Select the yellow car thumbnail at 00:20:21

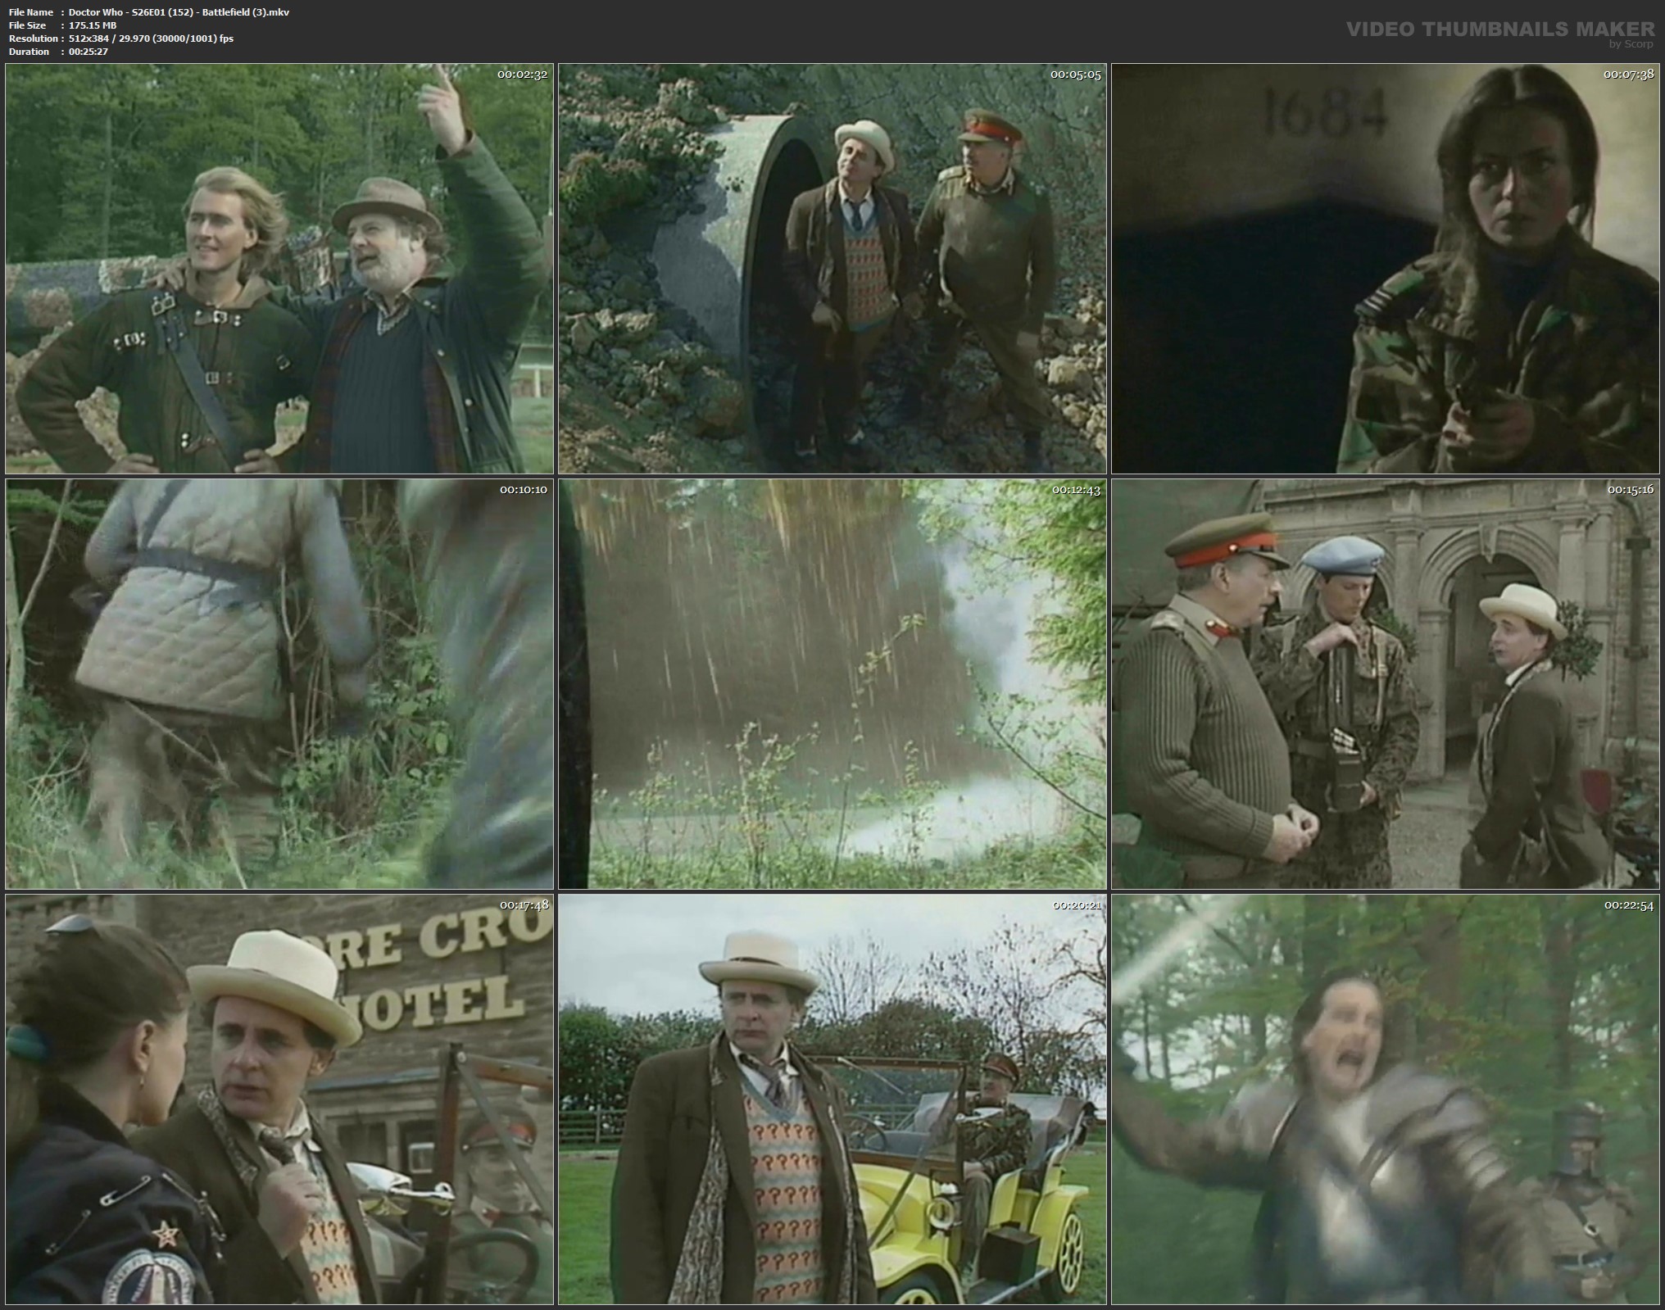[x=832, y=1099]
